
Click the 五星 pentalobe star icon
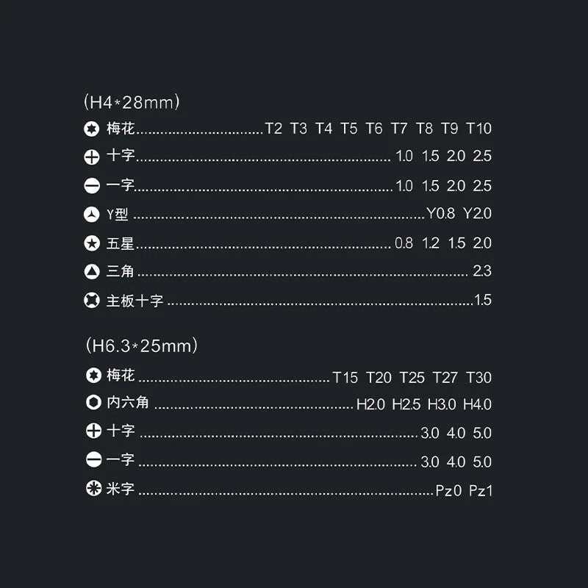point(92,243)
